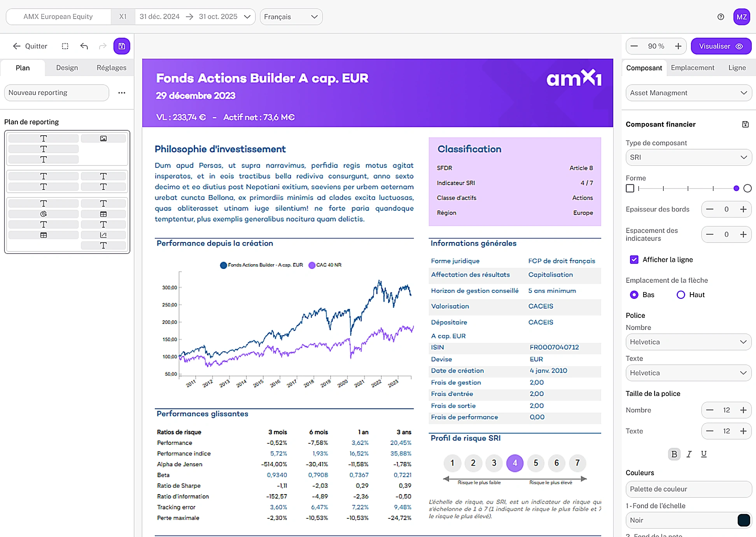Image resolution: width=756 pixels, height=537 pixels.
Task: Decrease Texte font size
Action: (x=710, y=431)
